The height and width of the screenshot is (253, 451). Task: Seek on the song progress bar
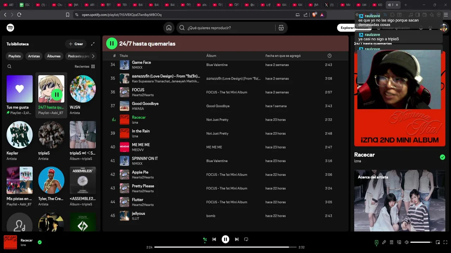pyautogui.click(x=225, y=247)
